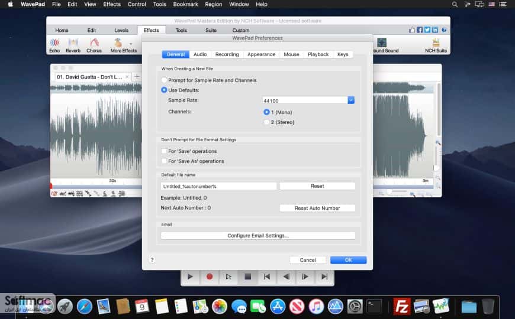Click the Chorus effect icon

tap(94, 45)
